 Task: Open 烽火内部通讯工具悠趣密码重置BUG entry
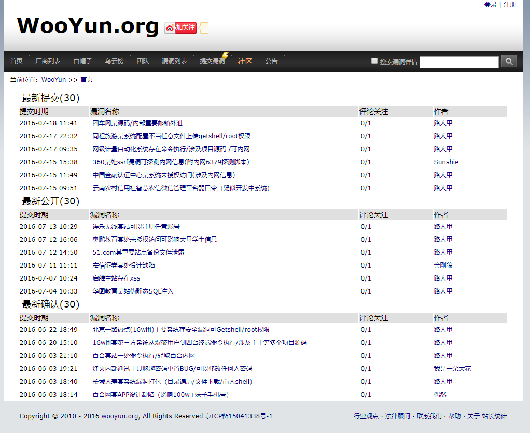point(172,368)
